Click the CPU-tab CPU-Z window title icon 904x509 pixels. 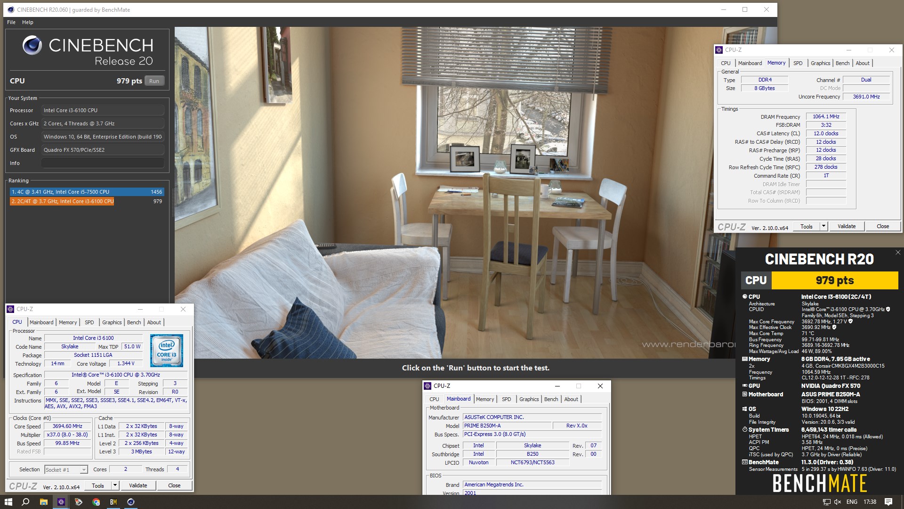coord(10,309)
